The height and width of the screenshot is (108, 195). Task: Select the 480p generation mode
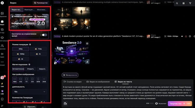tap(21, 49)
